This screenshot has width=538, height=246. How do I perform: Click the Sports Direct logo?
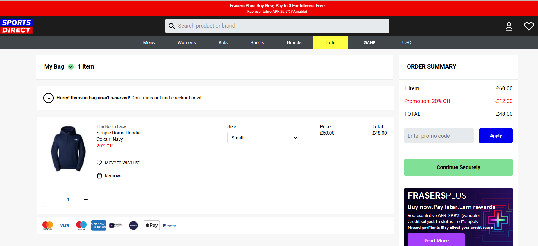(17, 26)
